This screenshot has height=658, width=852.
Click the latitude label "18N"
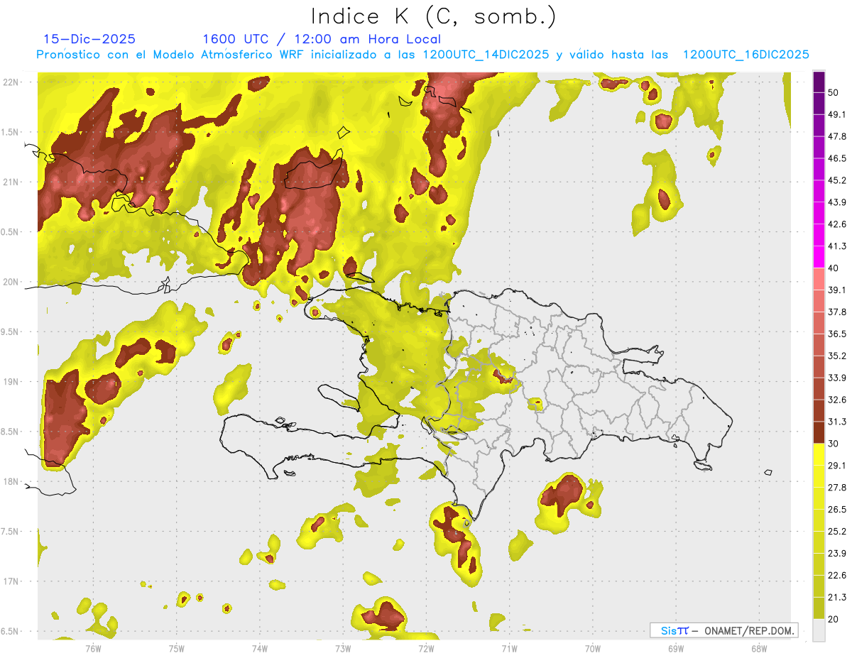(11, 482)
